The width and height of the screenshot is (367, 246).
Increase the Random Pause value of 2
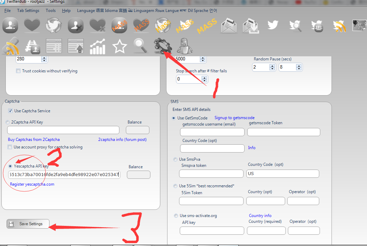click(272, 66)
